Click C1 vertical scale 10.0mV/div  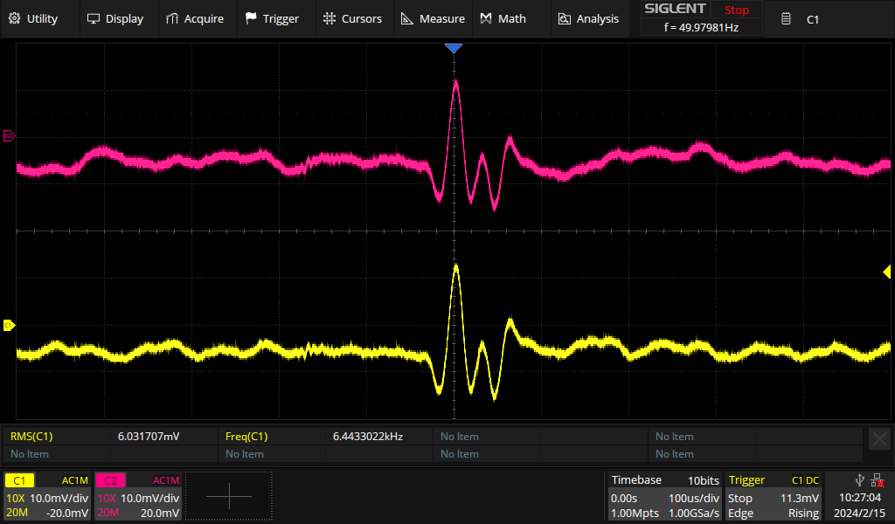point(59,498)
